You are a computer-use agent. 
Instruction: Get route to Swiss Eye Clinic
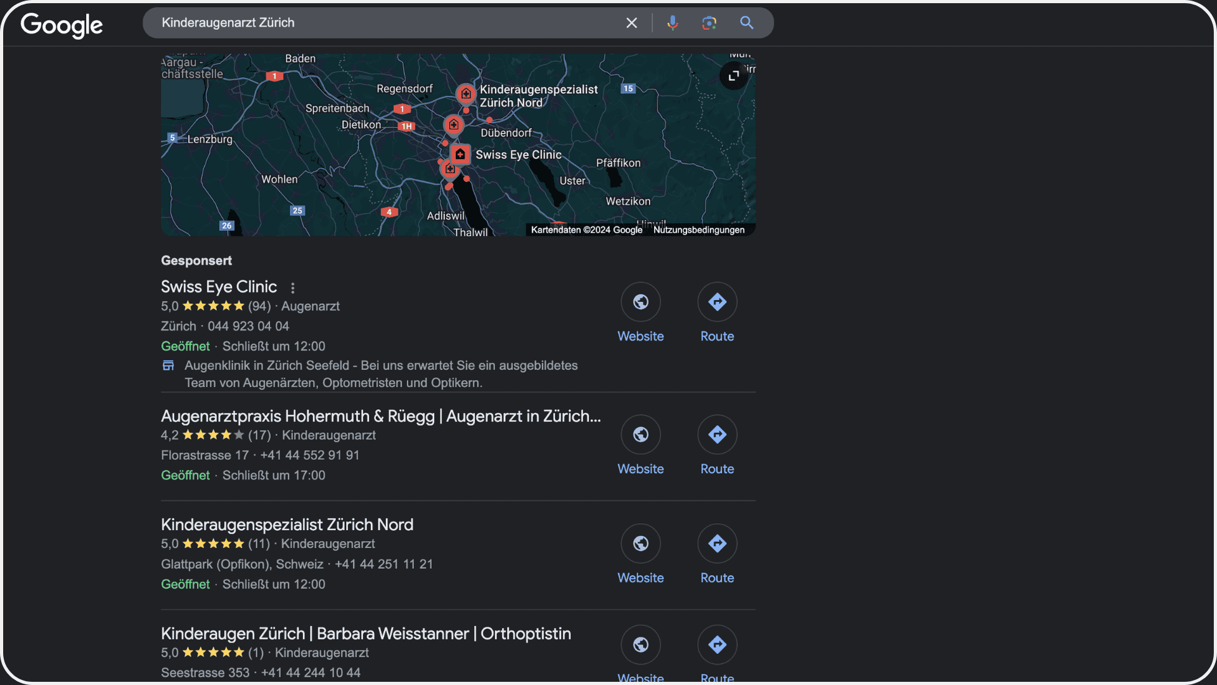(717, 302)
